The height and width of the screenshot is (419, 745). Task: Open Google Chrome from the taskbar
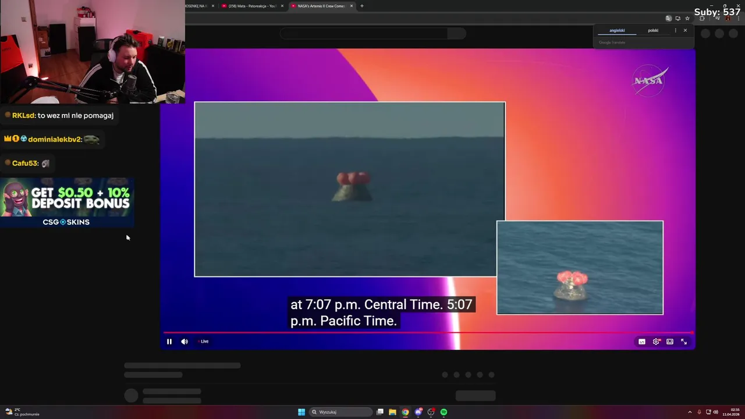point(405,412)
